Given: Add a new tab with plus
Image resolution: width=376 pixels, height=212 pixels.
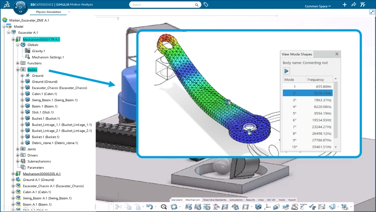Looking at the screenshot, I should [x=69, y=12].
